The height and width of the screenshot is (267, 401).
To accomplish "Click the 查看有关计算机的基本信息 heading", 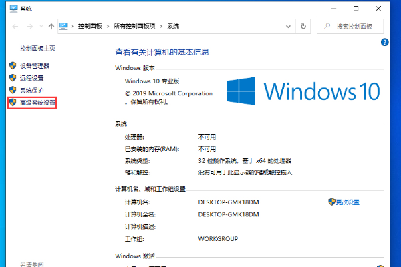I will click(162, 52).
